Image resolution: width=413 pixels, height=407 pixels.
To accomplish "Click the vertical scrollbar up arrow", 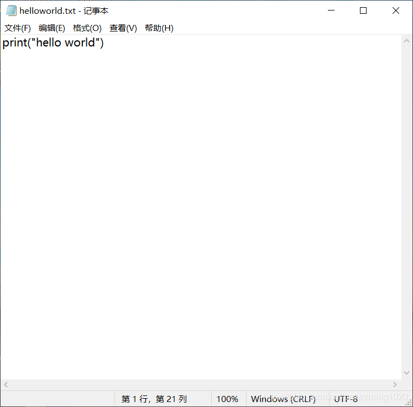I will pos(406,41).
